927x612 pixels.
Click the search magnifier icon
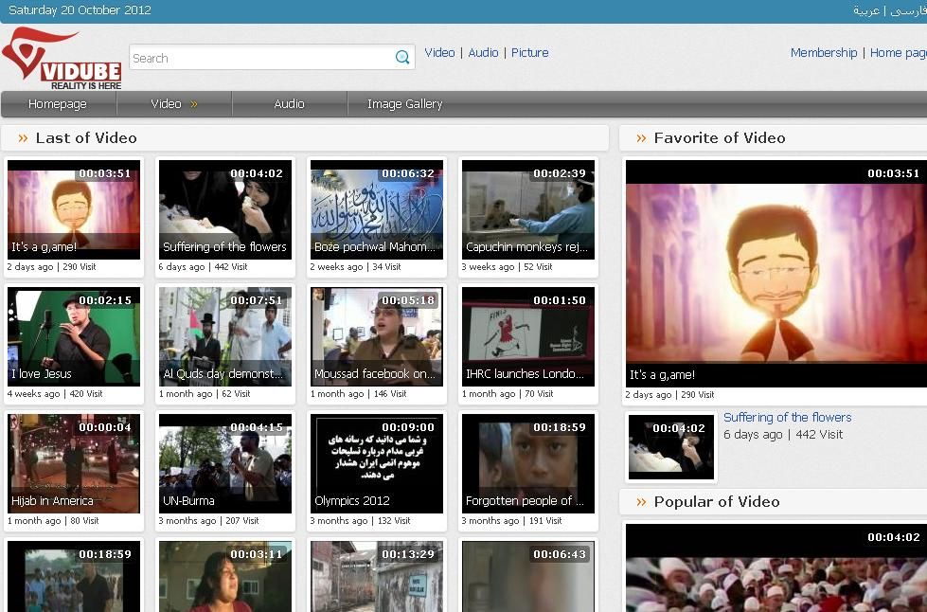tap(402, 58)
